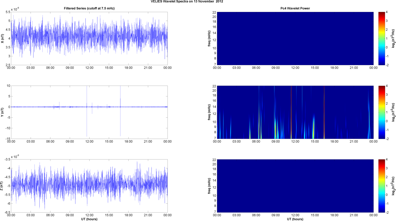The height and width of the screenshot is (221, 396).
Task: Click the X (nT) axis label
Action: click(x=2, y=38)
